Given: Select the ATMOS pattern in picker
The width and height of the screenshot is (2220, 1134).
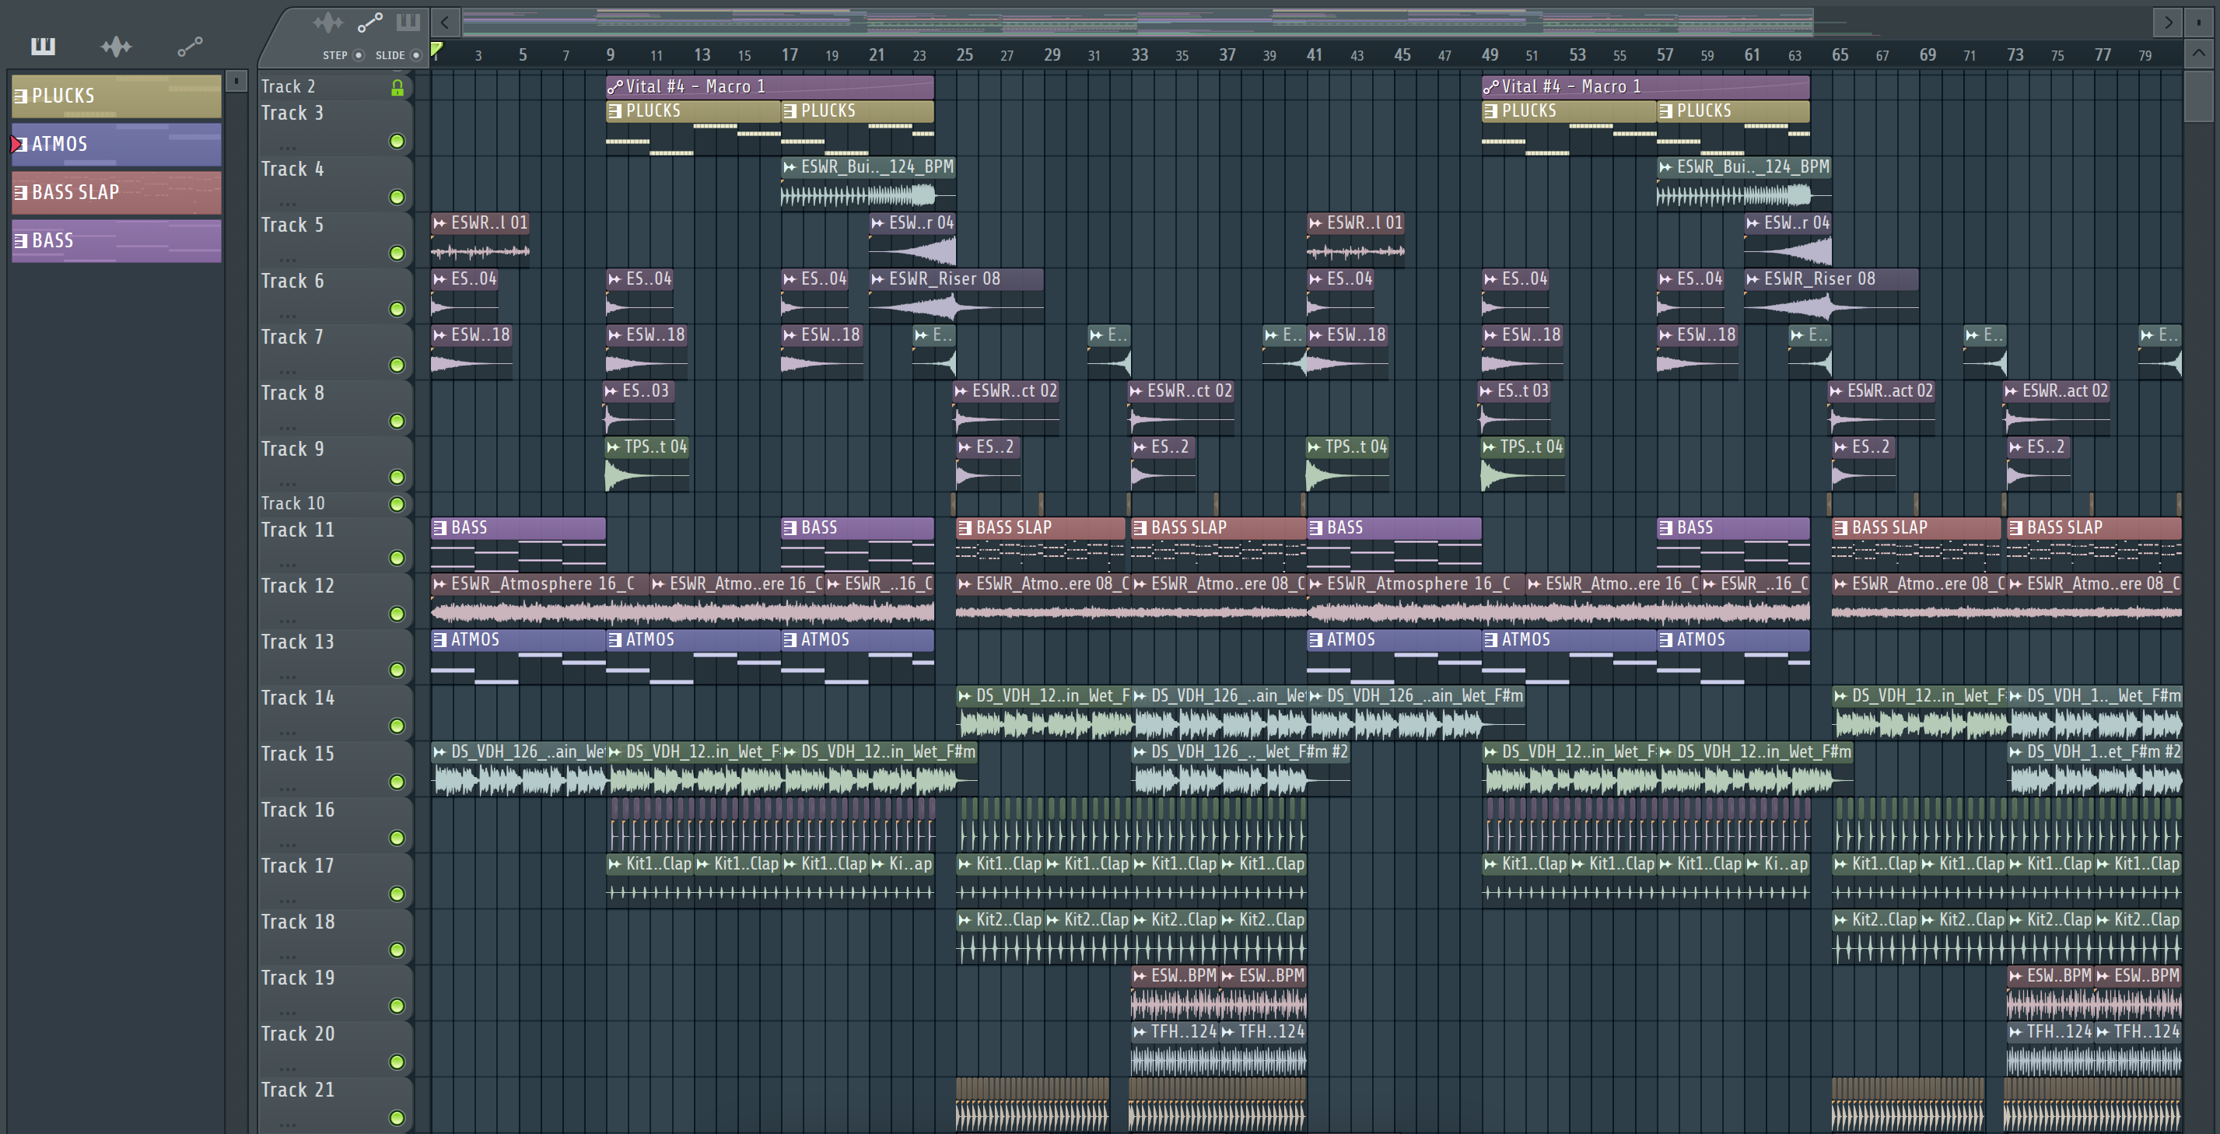Looking at the screenshot, I should click(x=117, y=144).
